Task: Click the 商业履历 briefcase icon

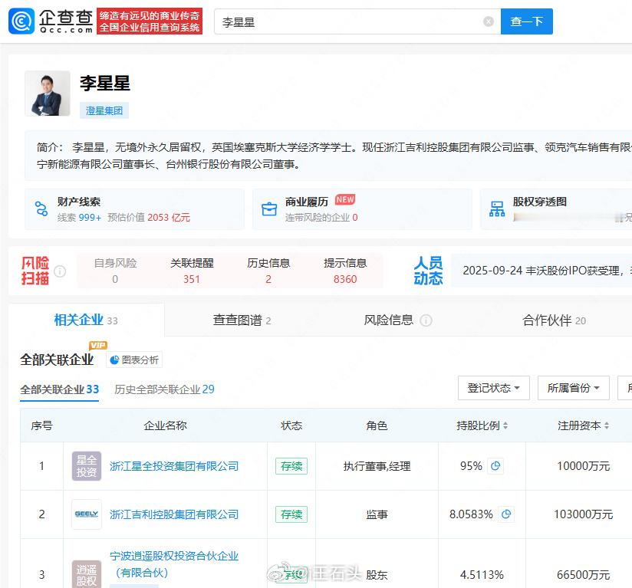Action: pos(269,209)
